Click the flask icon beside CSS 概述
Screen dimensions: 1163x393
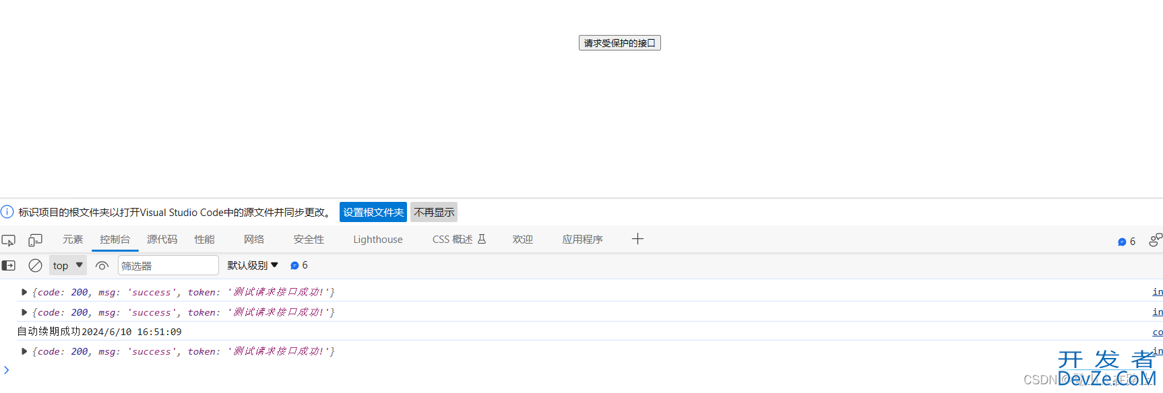pyautogui.click(x=482, y=239)
